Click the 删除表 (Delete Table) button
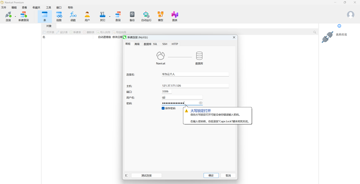 point(89,33)
